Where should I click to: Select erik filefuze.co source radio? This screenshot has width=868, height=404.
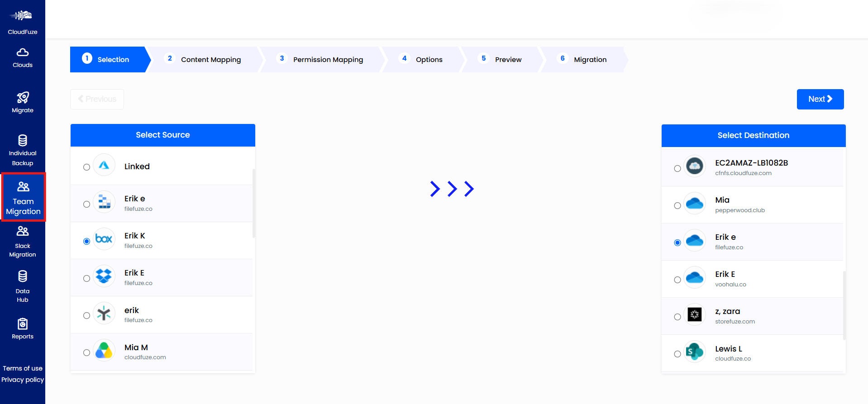[86, 315]
